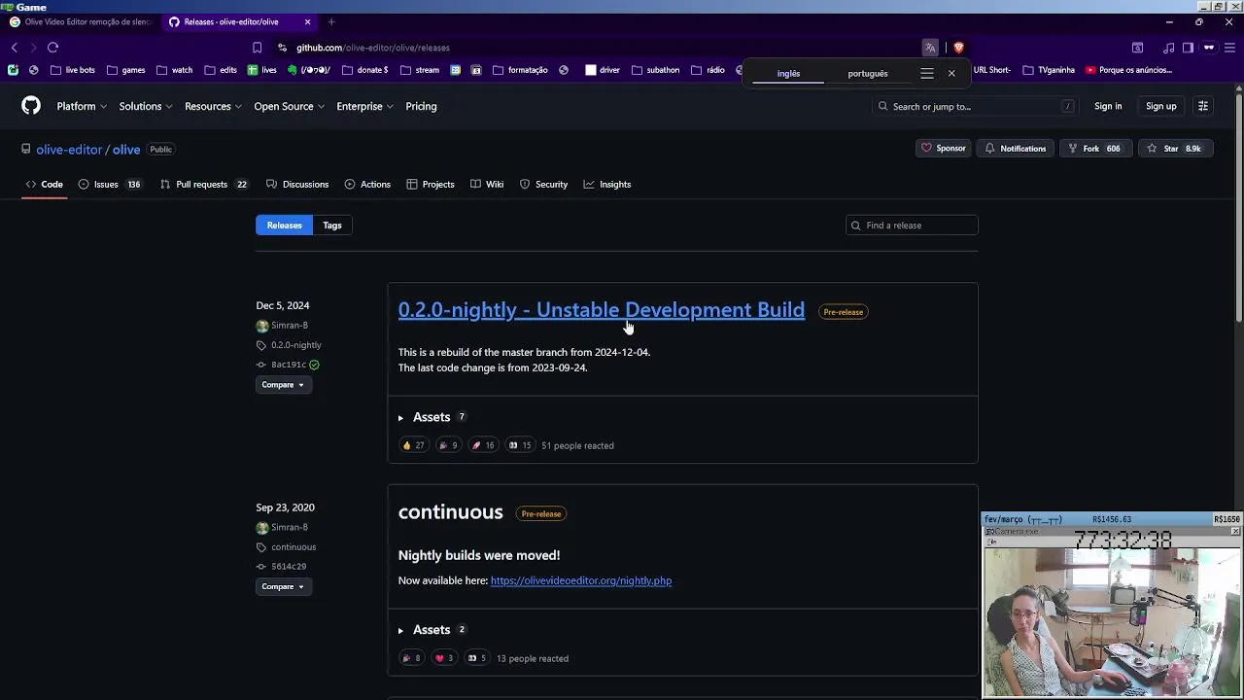Open the Actions tab

(367, 184)
